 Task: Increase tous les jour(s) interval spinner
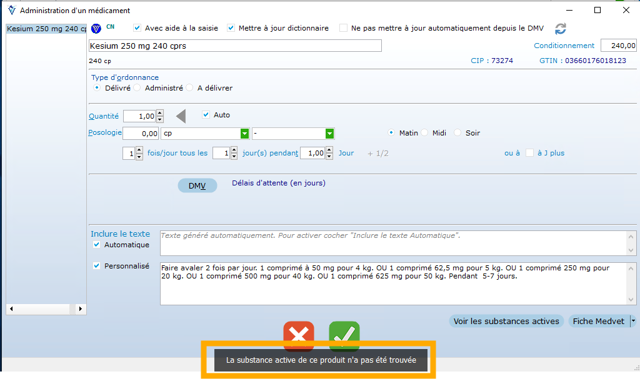point(234,150)
